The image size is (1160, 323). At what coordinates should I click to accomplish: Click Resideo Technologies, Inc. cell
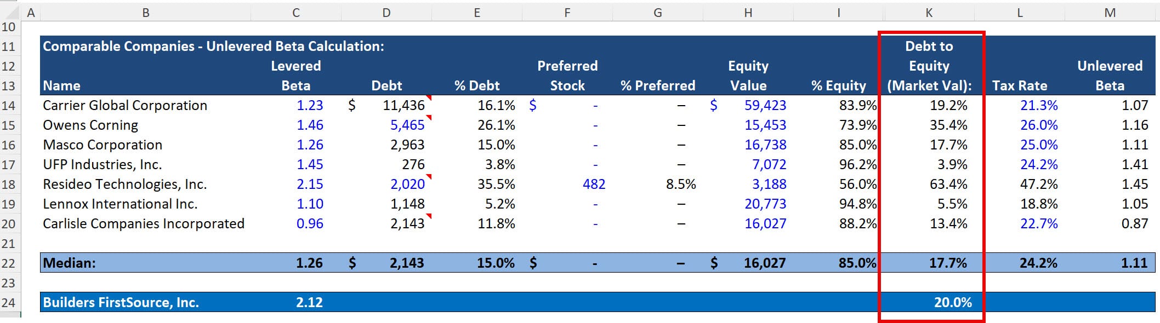point(124,184)
